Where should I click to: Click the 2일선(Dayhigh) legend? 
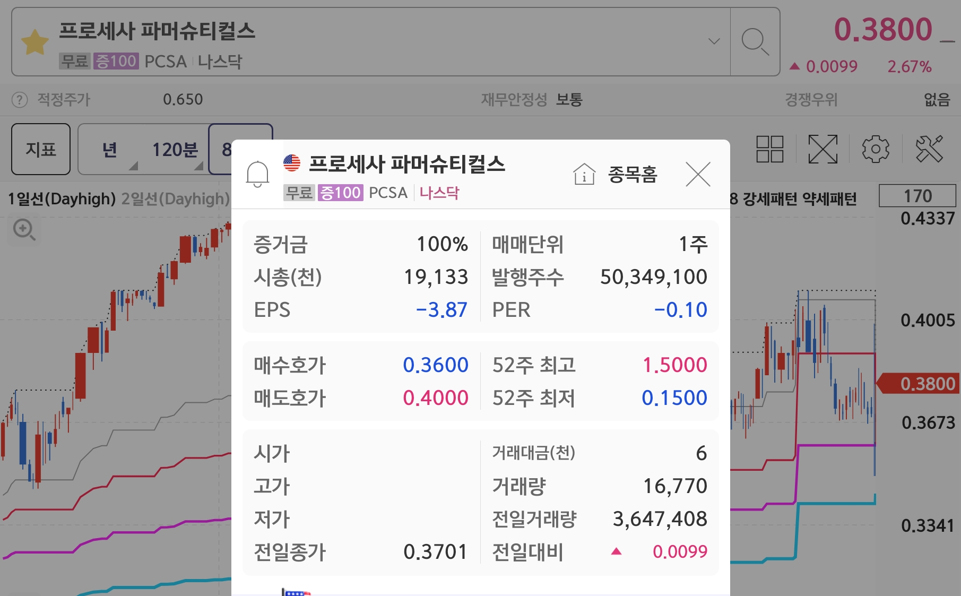(176, 199)
